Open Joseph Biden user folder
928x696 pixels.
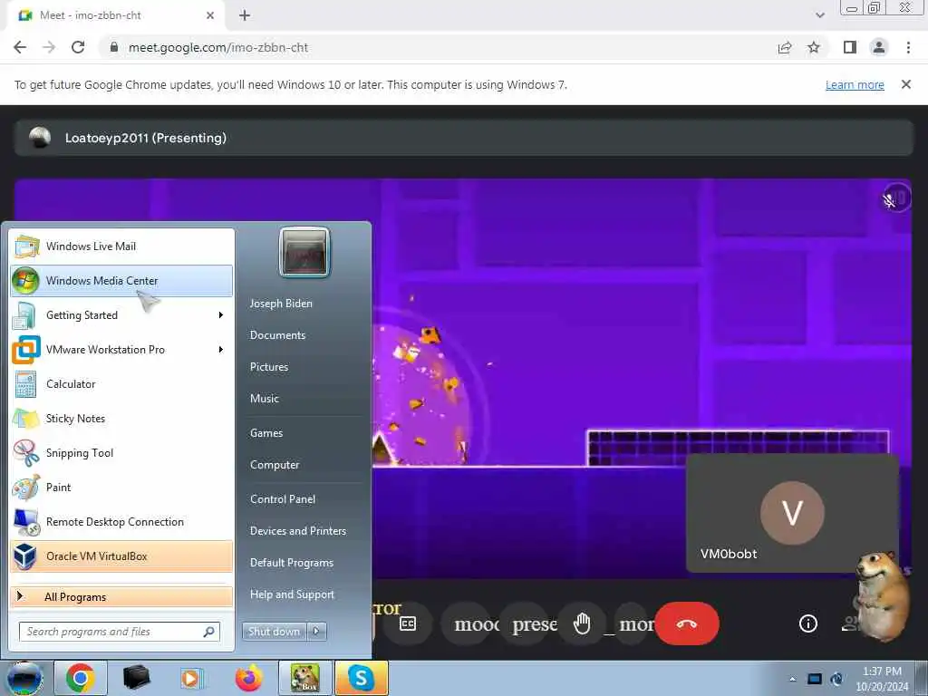pyautogui.click(x=281, y=303)
